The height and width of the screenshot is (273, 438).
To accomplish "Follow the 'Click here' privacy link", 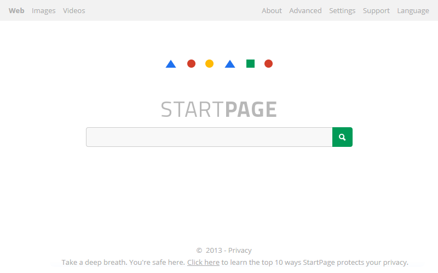I will pos(203,263).
